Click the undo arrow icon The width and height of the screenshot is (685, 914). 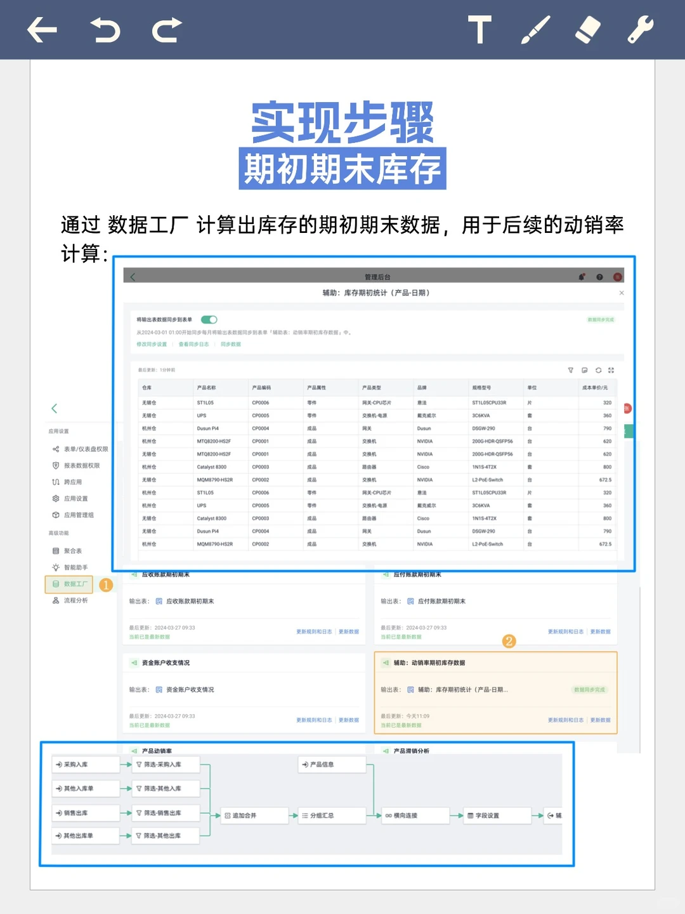(x=107, y=29)
